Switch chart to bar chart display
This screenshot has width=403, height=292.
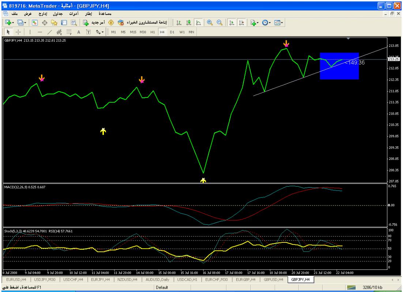[x=179, y=23]
